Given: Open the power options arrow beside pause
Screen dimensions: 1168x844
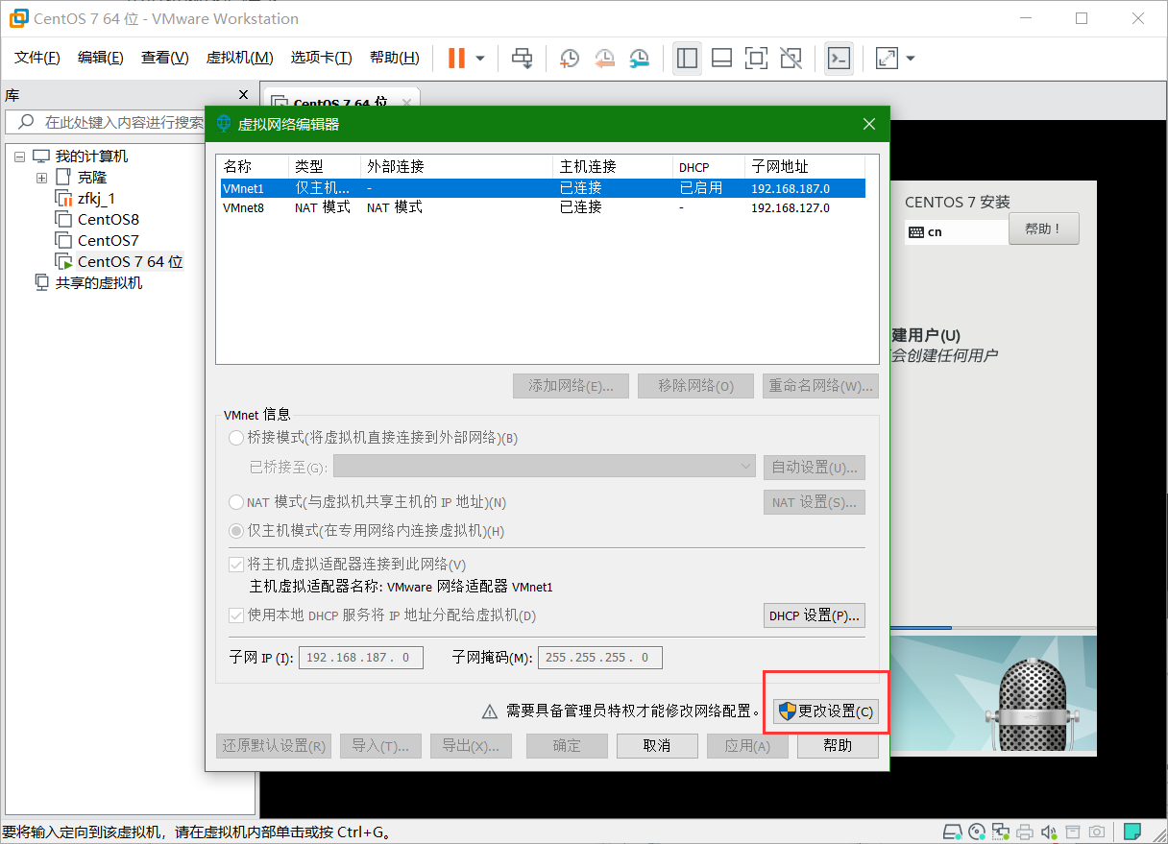Looking at the screenshot, I should click(x=480, y=59).
